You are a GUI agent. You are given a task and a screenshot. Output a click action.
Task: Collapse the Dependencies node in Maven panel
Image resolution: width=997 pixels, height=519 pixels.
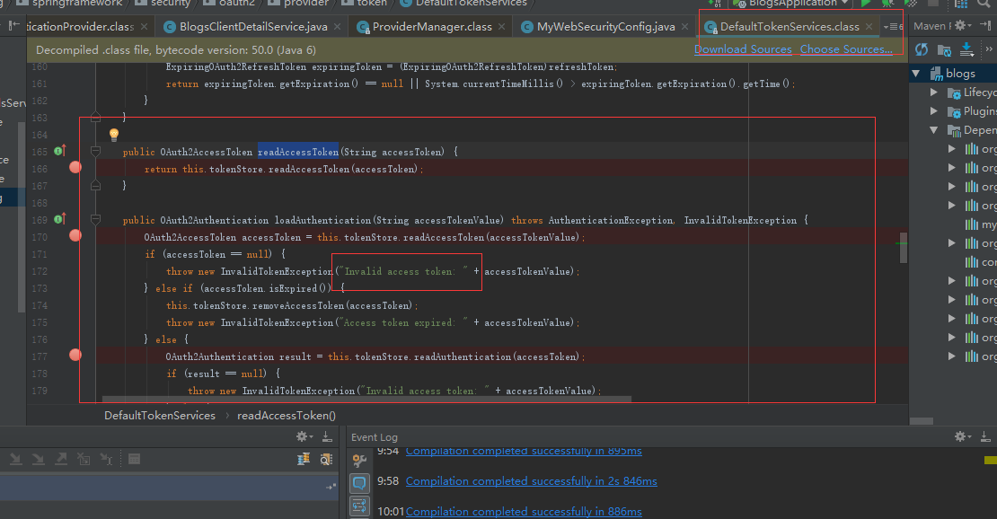(933, 129)
